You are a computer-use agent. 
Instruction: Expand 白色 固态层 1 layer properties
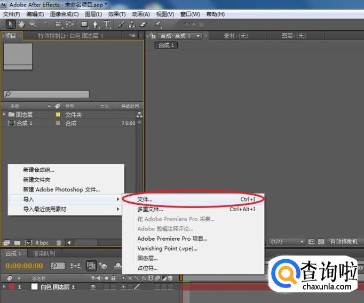tap(5, 287)
